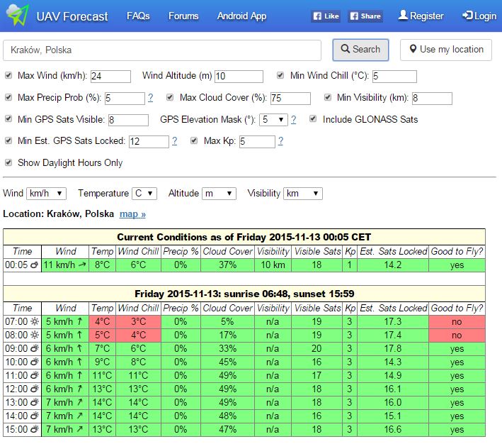Click the Login arrow icon

(467, 16)
